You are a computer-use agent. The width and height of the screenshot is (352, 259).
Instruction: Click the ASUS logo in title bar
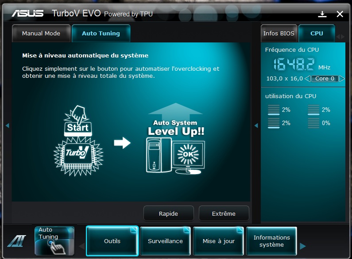click(x=27, y=13)
